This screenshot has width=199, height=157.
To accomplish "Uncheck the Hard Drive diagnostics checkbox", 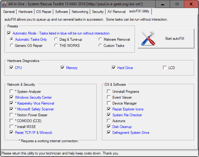I will click(114, 68).
